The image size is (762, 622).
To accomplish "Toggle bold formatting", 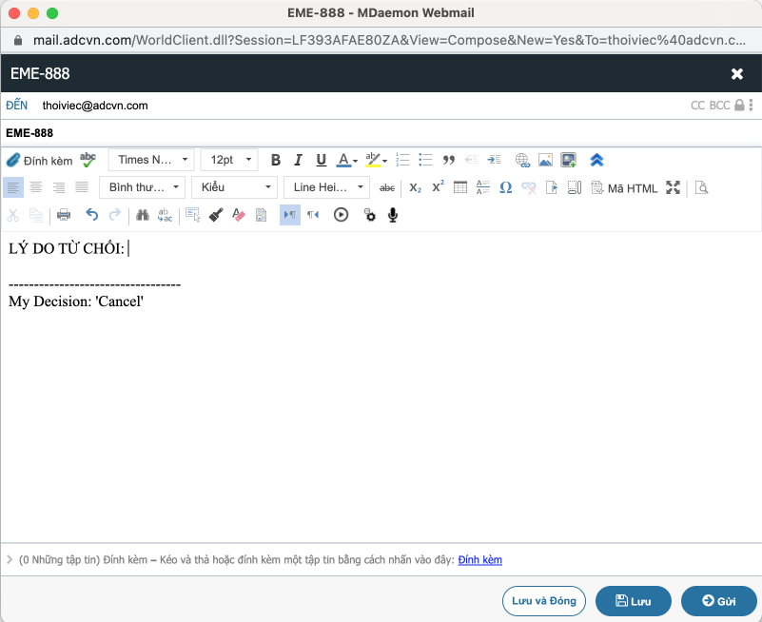I will click(276, 160).
